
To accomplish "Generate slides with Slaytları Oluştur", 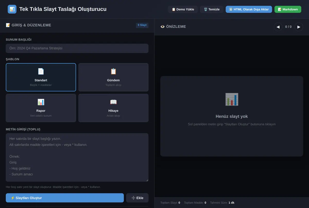I will pos(65,198).
